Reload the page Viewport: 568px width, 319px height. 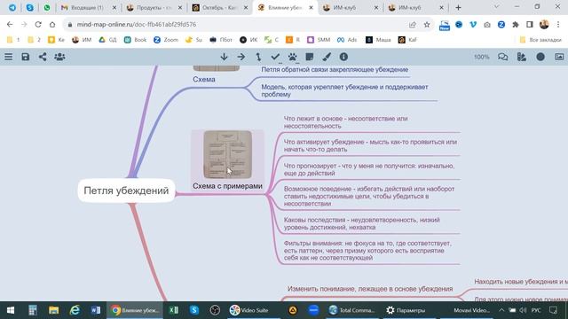[38, 25]
